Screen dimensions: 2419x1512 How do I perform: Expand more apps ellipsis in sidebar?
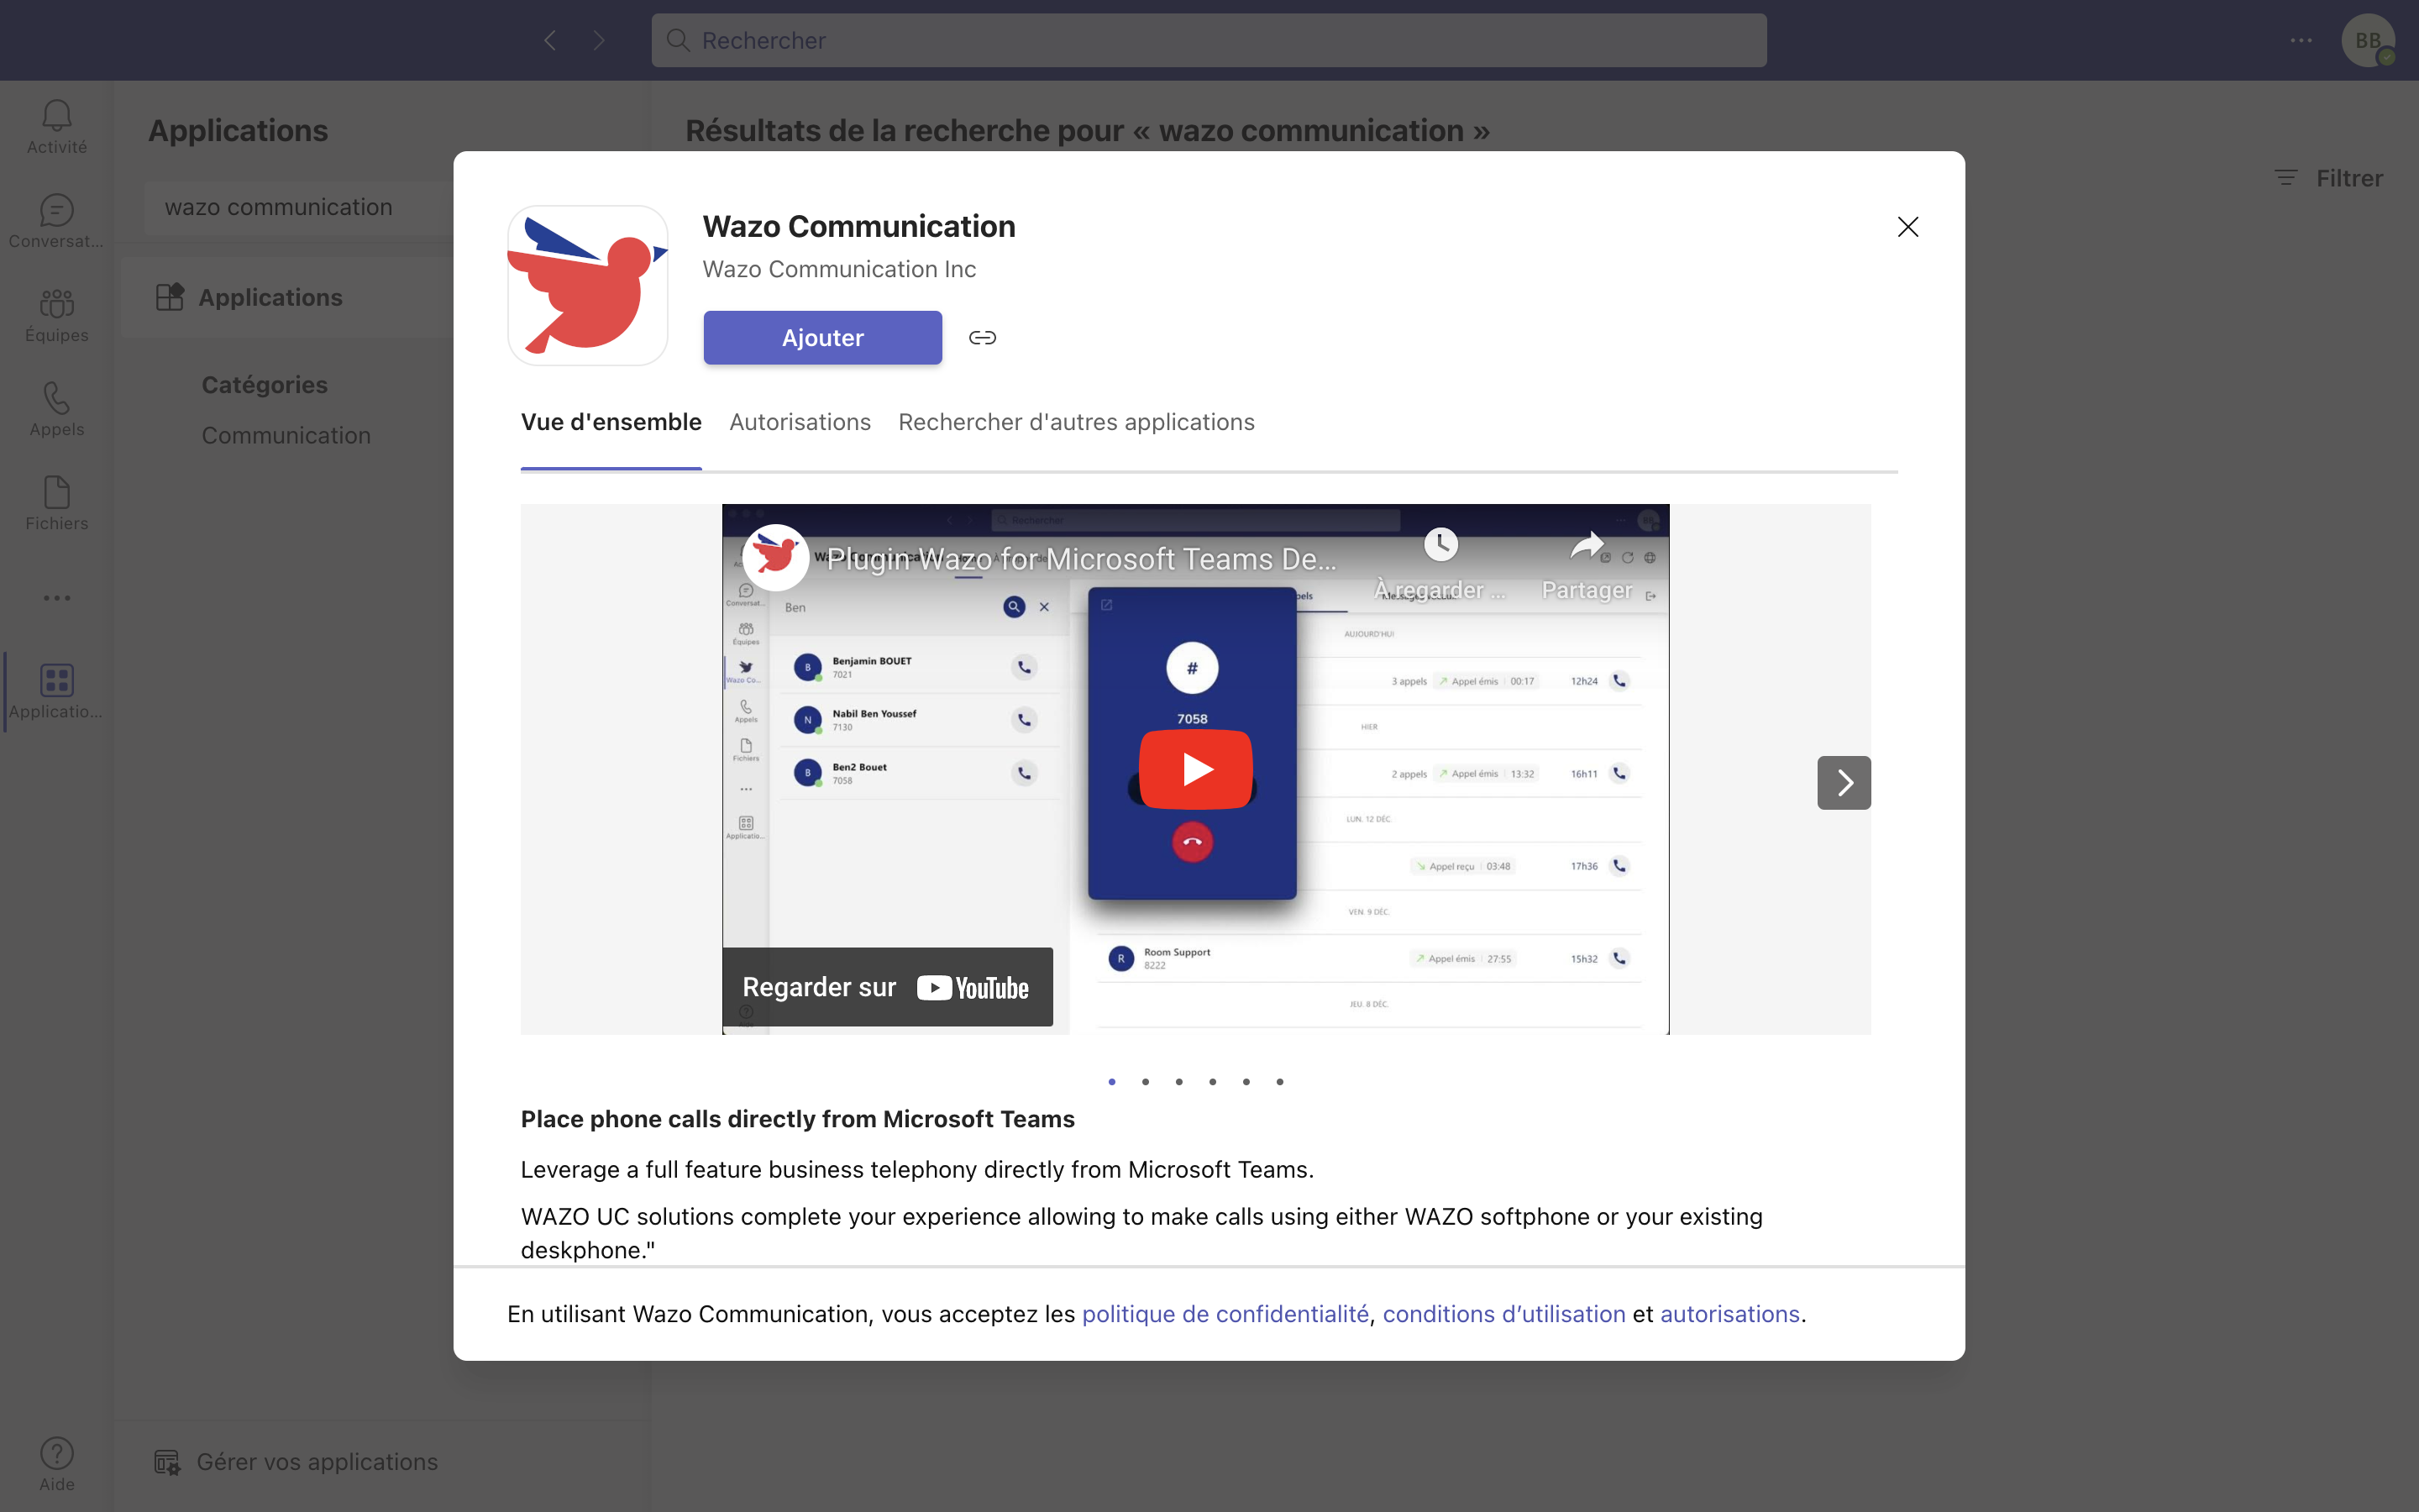click(57, 598)
